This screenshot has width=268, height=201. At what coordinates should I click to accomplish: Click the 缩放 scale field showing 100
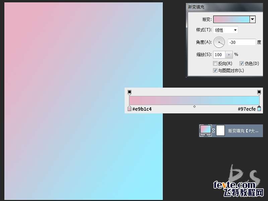[219, 55]
